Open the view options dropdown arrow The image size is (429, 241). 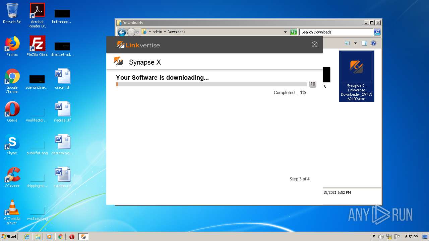tap(355, 43)
